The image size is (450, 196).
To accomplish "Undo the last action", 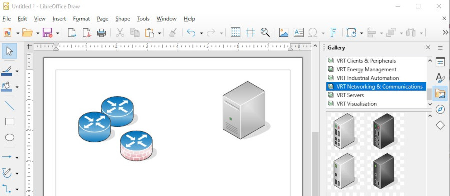I will [x=191, y=32].
